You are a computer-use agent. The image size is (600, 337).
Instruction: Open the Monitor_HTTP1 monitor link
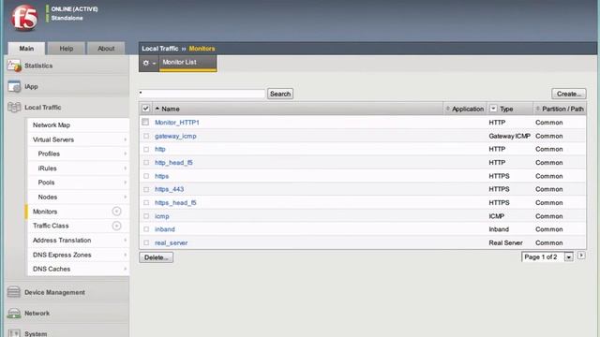click(x=177, y=123)
